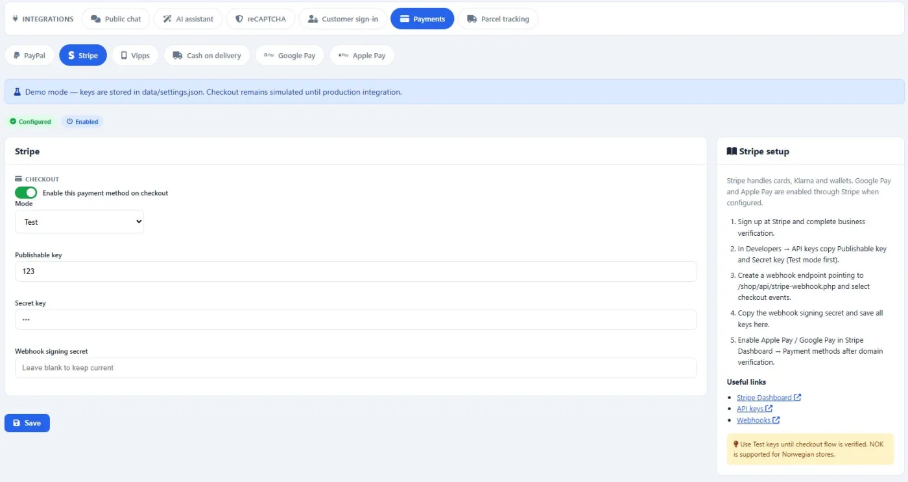Viewport: 908px width, 482px height.
Task: Click setup step about creating a webhook endpoint
Action: pyautogui.click(x=804, y=286)
